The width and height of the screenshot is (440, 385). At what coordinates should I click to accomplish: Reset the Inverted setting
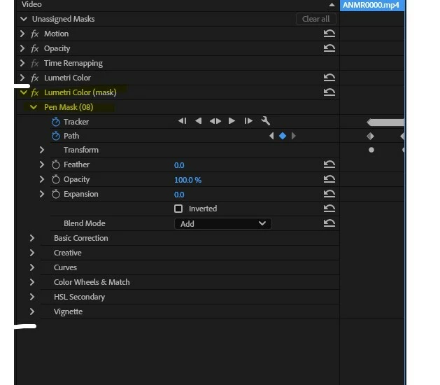329,209
